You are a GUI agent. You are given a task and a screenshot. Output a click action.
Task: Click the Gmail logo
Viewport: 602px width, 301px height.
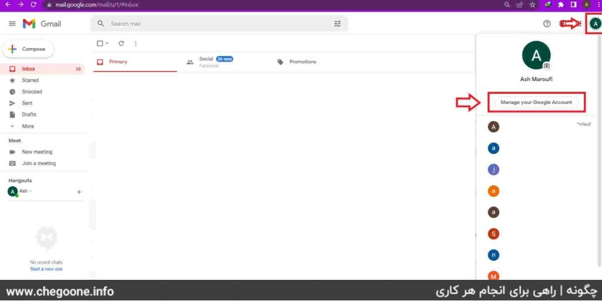pyautogui.click(x=42, y=24)
